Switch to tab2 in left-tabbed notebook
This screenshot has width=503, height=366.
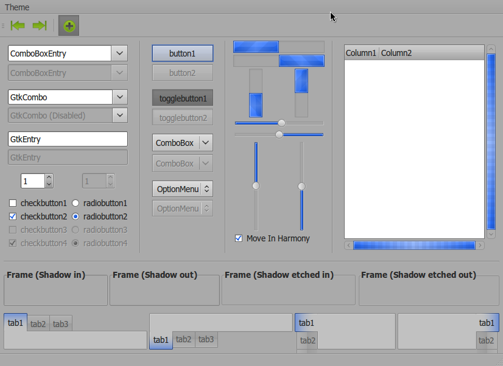click(308, 340)
